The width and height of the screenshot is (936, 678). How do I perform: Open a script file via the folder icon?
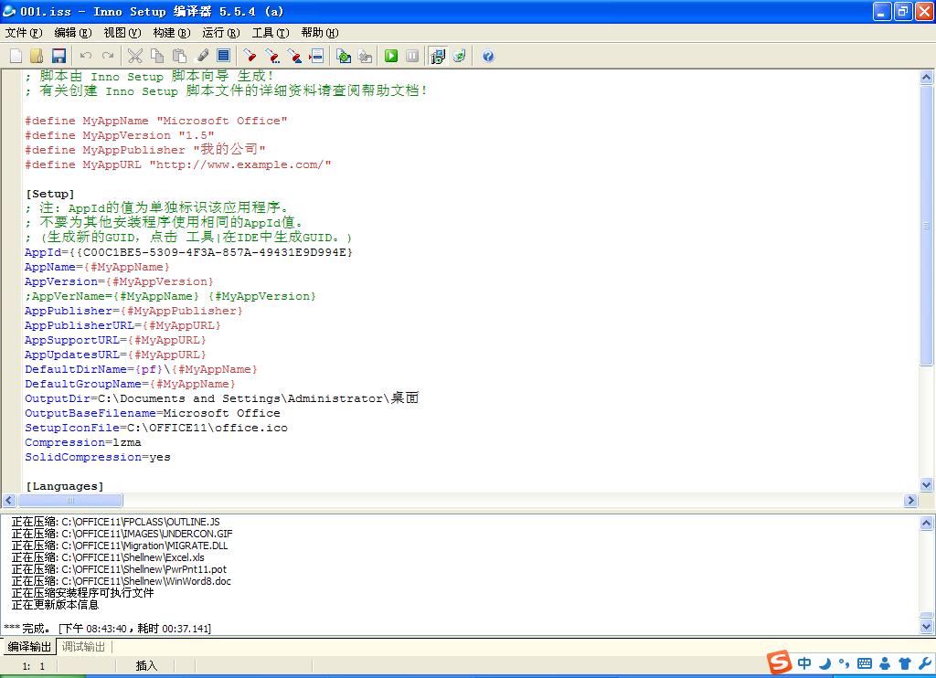37,56
